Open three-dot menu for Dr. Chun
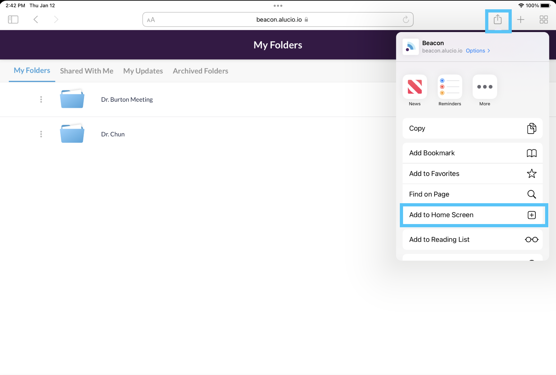 [41, 134]
